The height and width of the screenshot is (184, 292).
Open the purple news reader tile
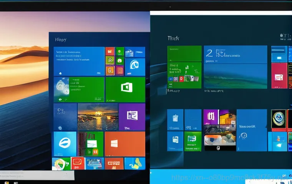(132, 117)
